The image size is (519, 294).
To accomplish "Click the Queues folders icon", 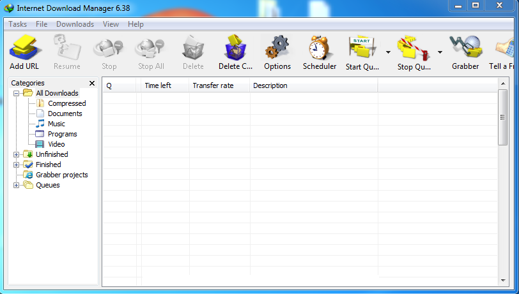I will (28, 185).
